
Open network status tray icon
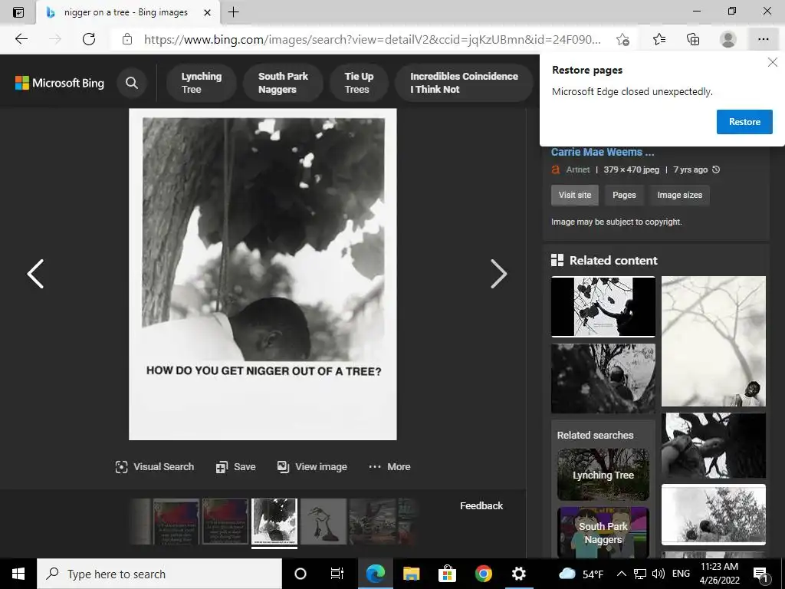pos(640,574)
